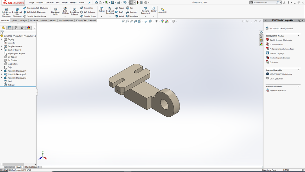Switch to the Hareket Etüdü 1 tab
The width and height of the screenshot is (305, 172).
coord(32,167)
